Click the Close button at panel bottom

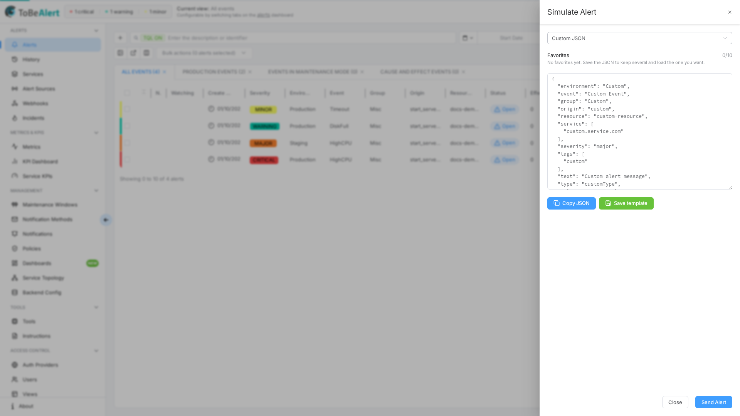pos(675,402)
